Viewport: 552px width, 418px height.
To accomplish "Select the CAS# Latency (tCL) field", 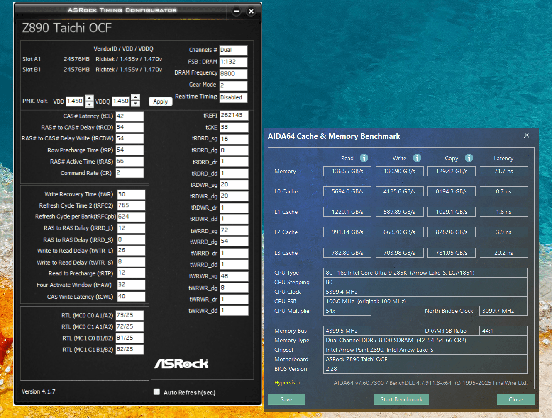I will click(129, 116).
